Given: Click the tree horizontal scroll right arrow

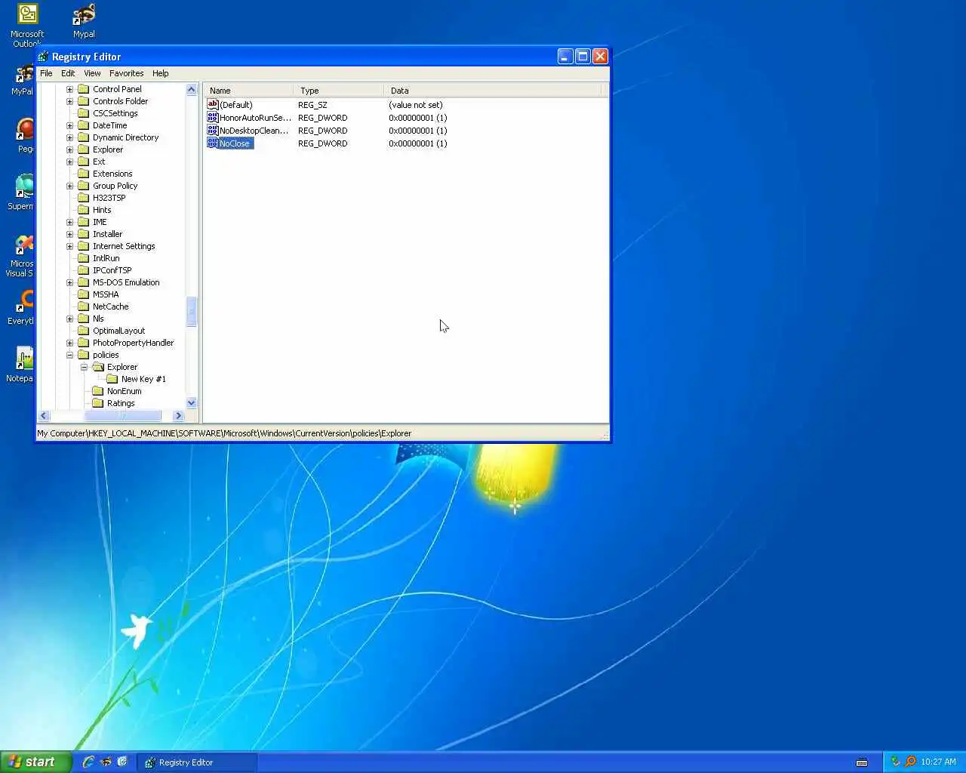Looking at the screenshot, I should pyautogui.click(x=178, y=416).
